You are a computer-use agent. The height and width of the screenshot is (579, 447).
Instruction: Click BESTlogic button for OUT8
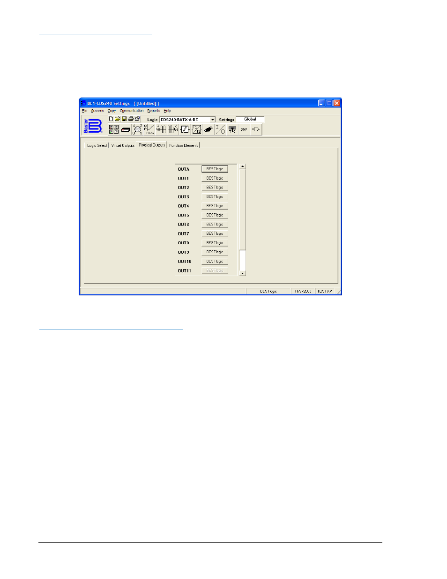click(215, 242)
